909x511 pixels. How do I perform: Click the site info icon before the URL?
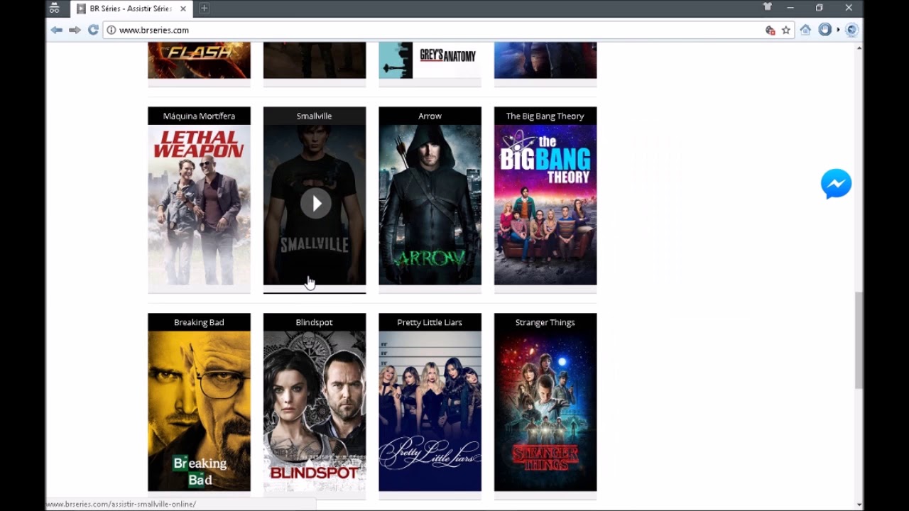[111, 30]
